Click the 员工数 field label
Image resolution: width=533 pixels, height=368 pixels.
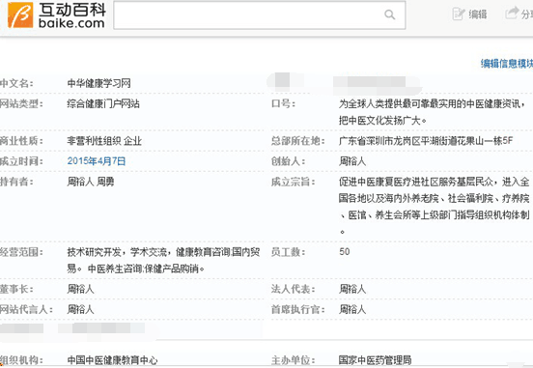click(x=289, y=252)
